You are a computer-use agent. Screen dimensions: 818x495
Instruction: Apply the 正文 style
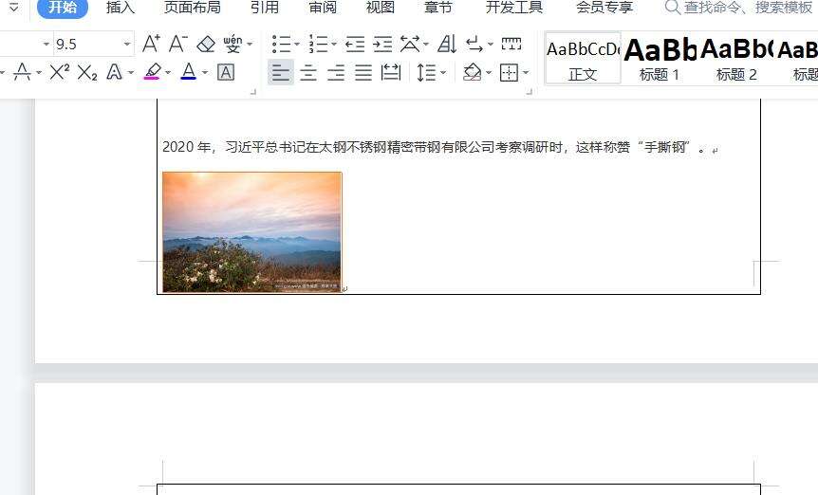[x=583, y=59]
